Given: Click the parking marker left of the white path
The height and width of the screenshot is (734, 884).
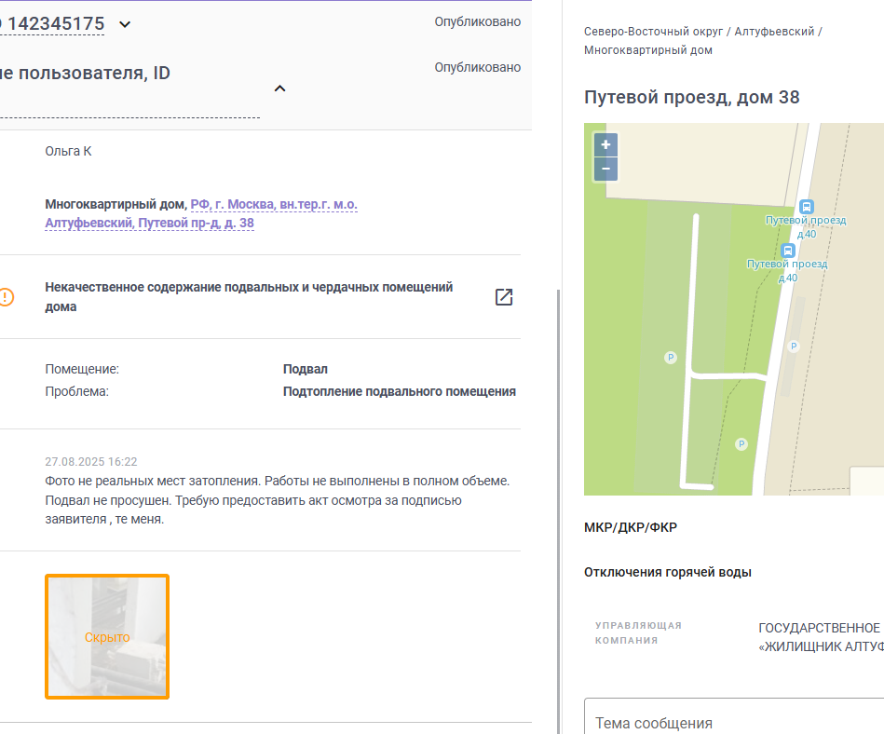Looking at the screenshot, I should click(671, 357).
